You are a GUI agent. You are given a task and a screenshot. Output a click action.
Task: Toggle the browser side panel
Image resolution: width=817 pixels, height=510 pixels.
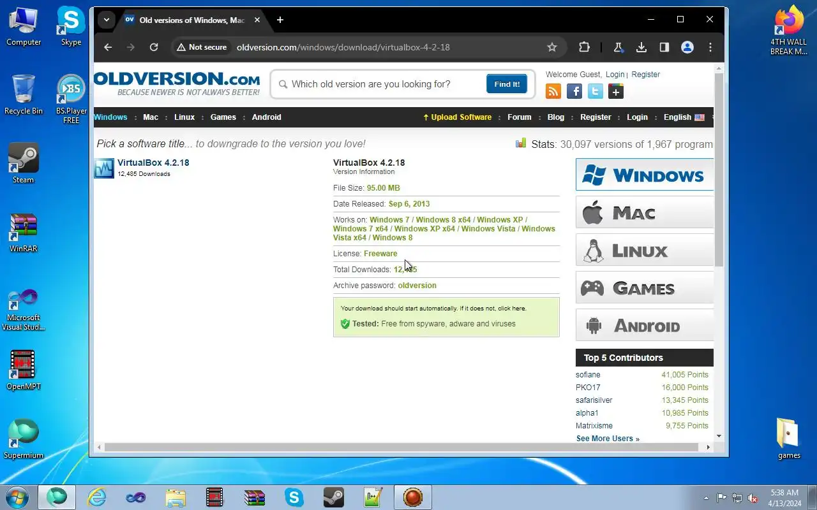click(664, 47)
